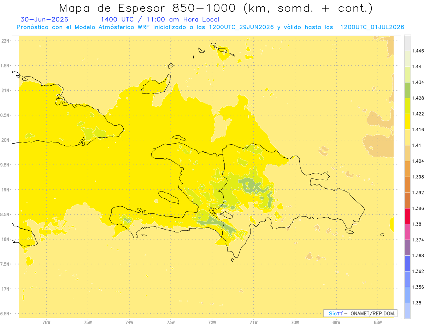Click the red legend swatch between 1.38 and 1.386
The image size is (424, 327).
coord(407,216)
